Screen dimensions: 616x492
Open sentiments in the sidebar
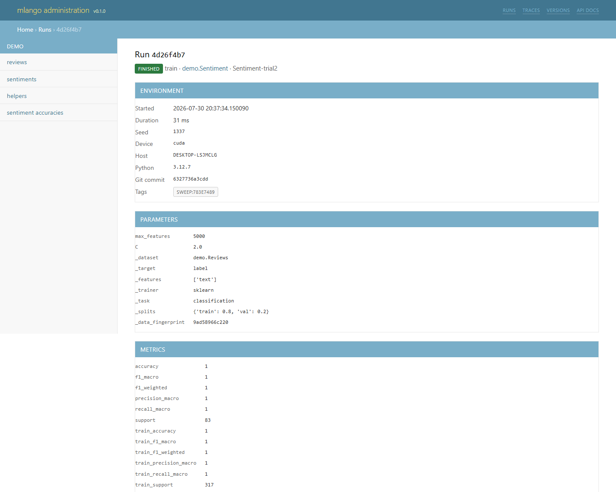tap(59, 79)
